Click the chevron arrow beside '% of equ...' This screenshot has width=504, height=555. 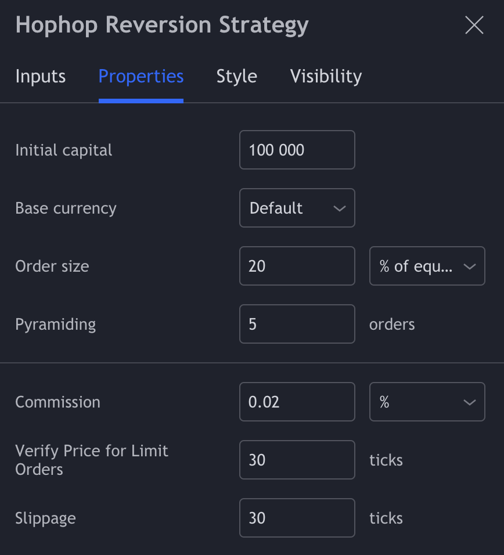[469, 266]
